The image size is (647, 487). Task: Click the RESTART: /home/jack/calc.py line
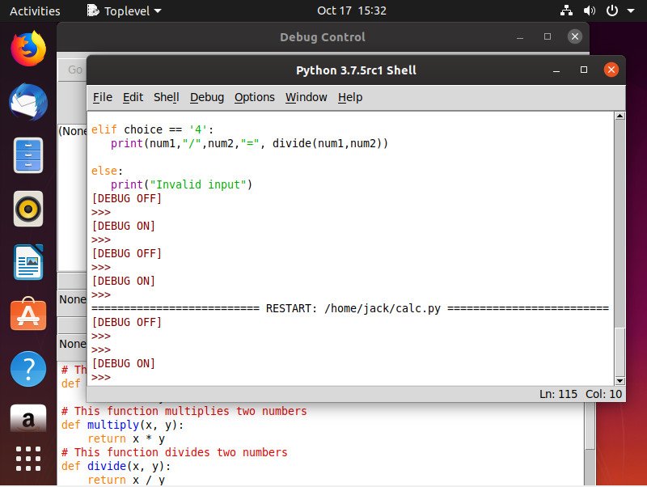point(350,309)
